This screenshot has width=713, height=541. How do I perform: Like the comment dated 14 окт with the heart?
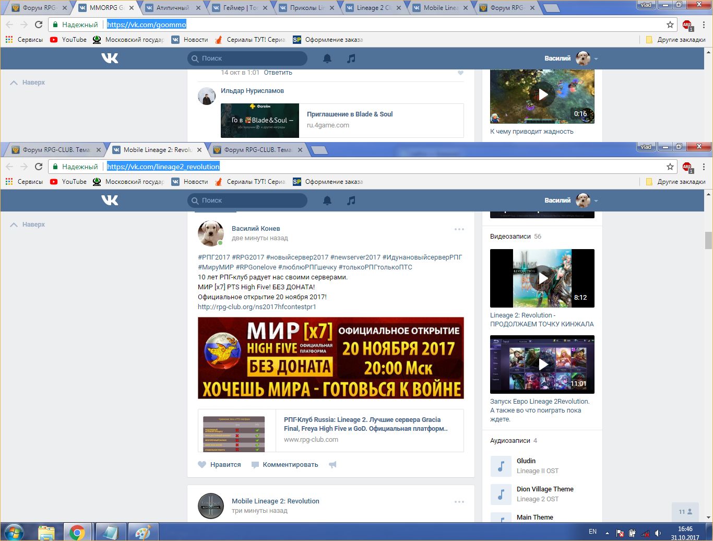pyautogui.click(x=460, y=73)
